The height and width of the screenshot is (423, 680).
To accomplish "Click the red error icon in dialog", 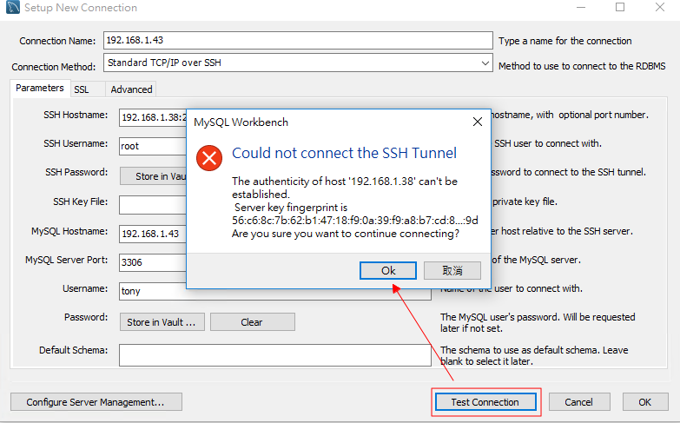I will point(209,158).
